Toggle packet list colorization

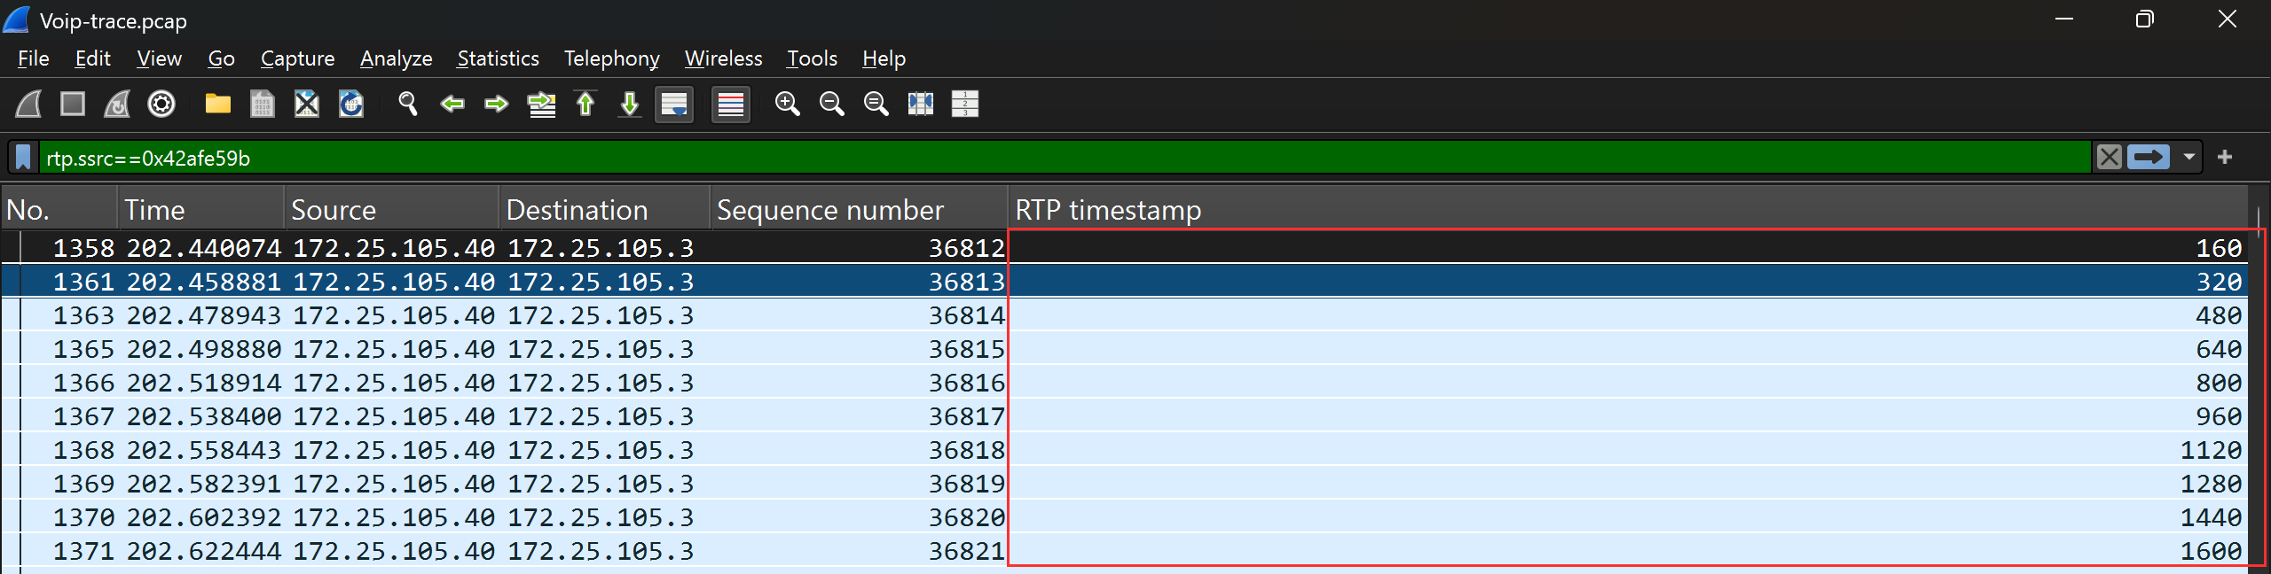click(x=731, y=105)
